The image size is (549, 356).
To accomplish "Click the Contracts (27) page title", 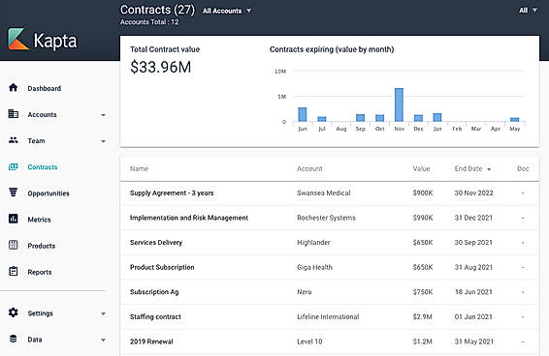I will [x=157, y=10].
